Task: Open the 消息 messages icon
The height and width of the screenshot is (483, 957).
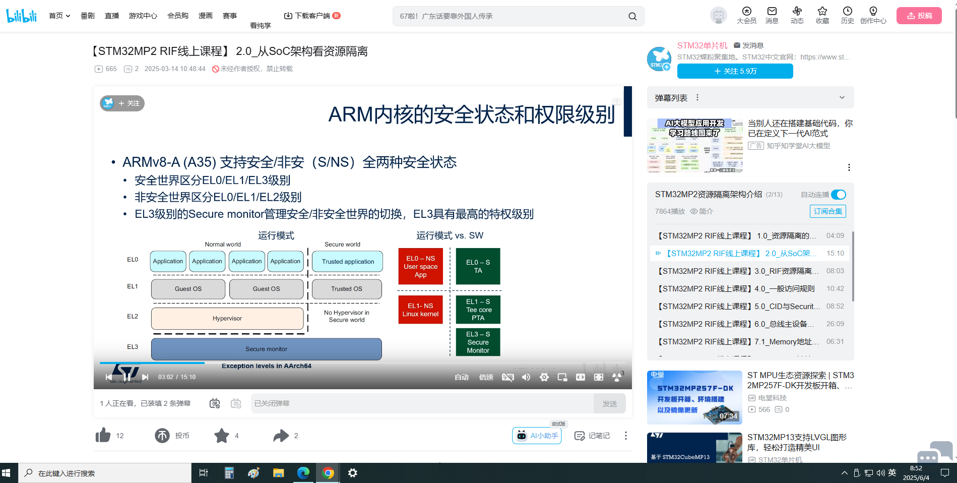Action: coord(772,15)
